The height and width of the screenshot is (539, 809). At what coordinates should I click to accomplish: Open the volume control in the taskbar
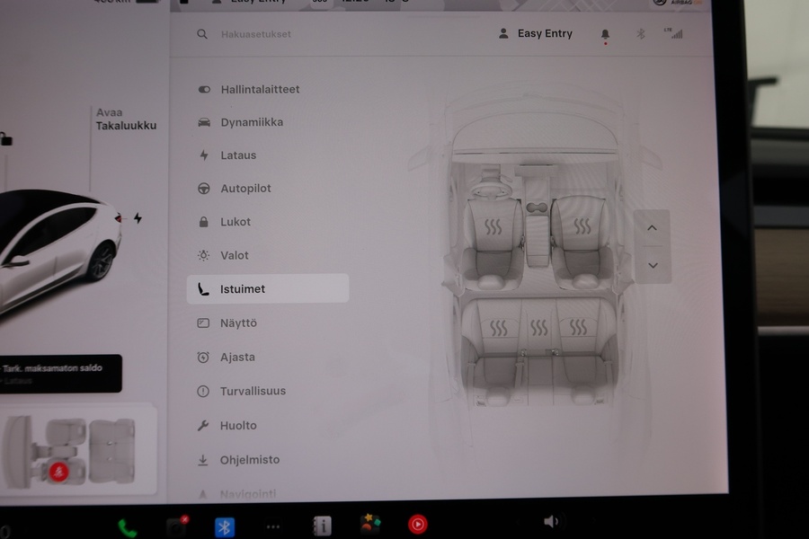pos(551,521)
